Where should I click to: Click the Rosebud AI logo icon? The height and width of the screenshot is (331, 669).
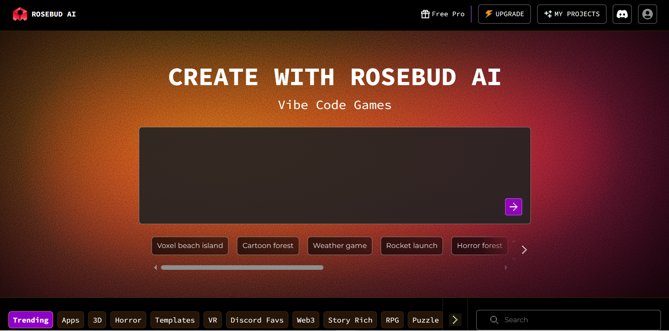(20, 14)
